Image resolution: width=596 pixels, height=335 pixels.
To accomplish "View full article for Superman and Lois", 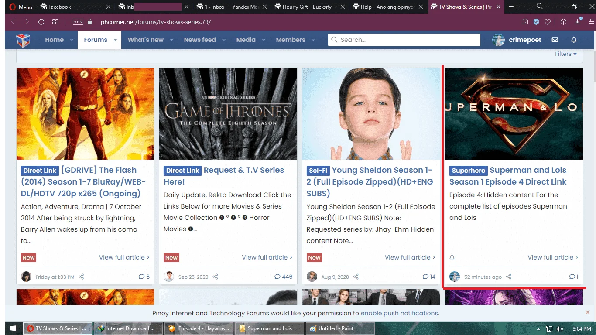I will pos(553,257).
